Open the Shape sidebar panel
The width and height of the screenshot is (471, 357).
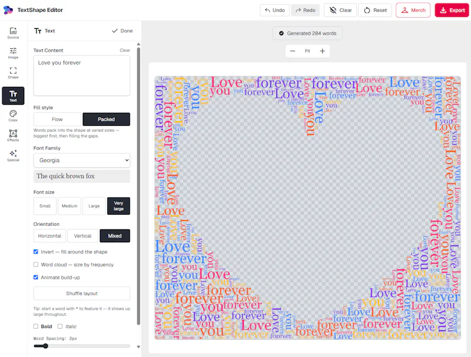click(13, 73)
